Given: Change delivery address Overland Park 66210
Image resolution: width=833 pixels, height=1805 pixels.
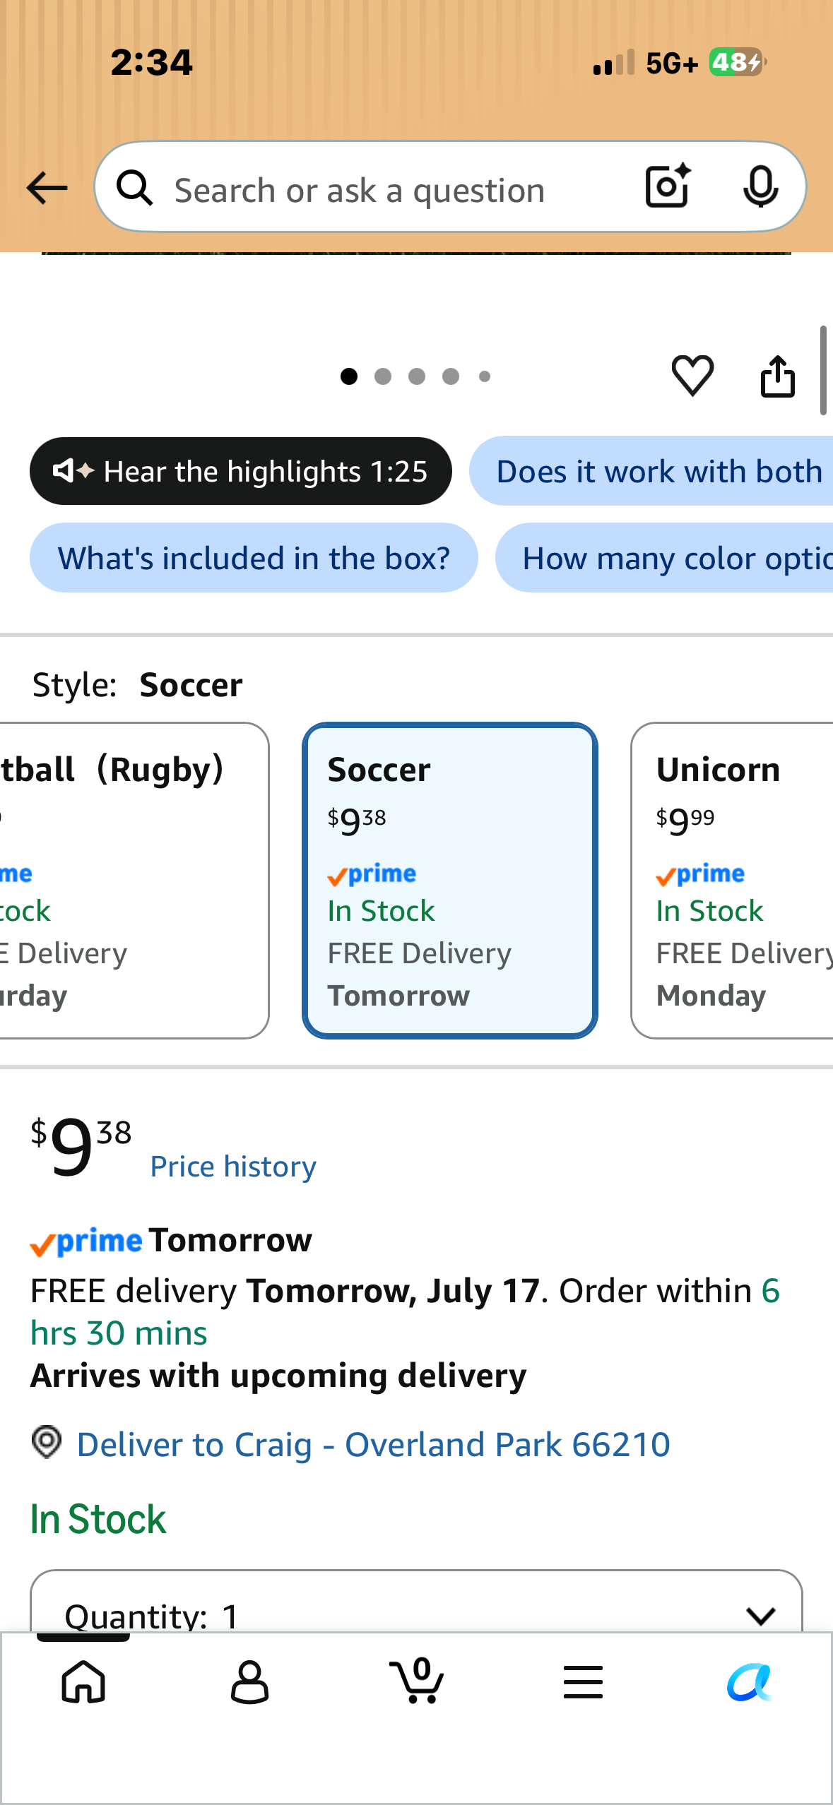Looking at the screenshot, I should pyautogui.click(x=373, y=1444).
